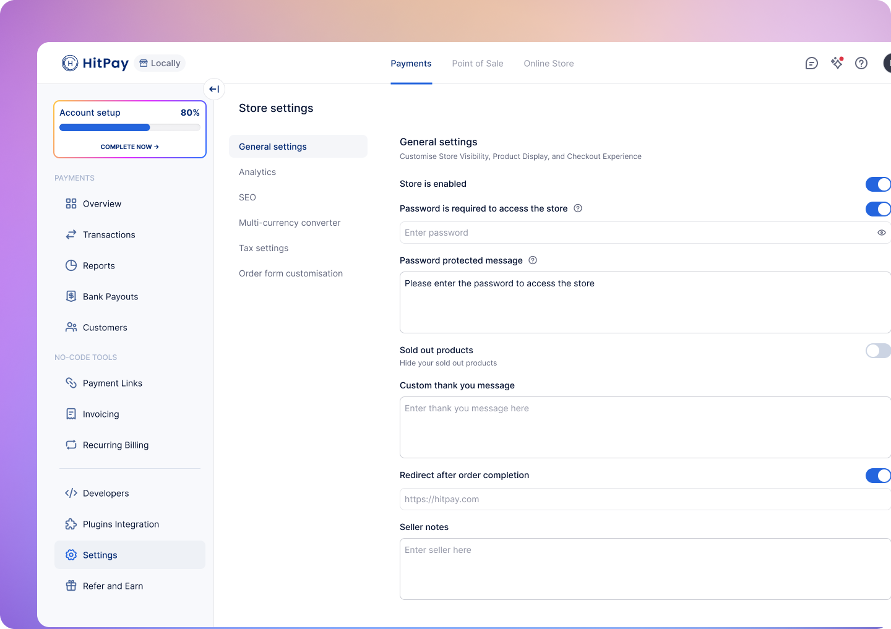Open Tax settings section
The width and height of the screenshot is (891, 629).
[x=264, y=248]
